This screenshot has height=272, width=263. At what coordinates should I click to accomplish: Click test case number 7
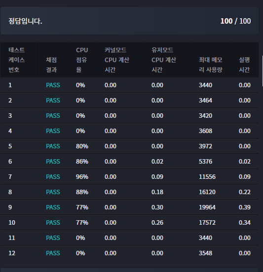pos(10,177)
